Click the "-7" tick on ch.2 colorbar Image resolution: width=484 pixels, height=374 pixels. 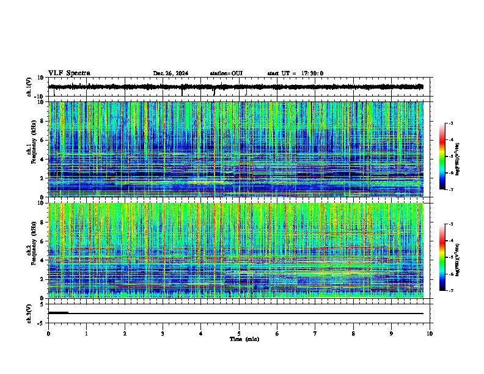(x=450, y=290)
